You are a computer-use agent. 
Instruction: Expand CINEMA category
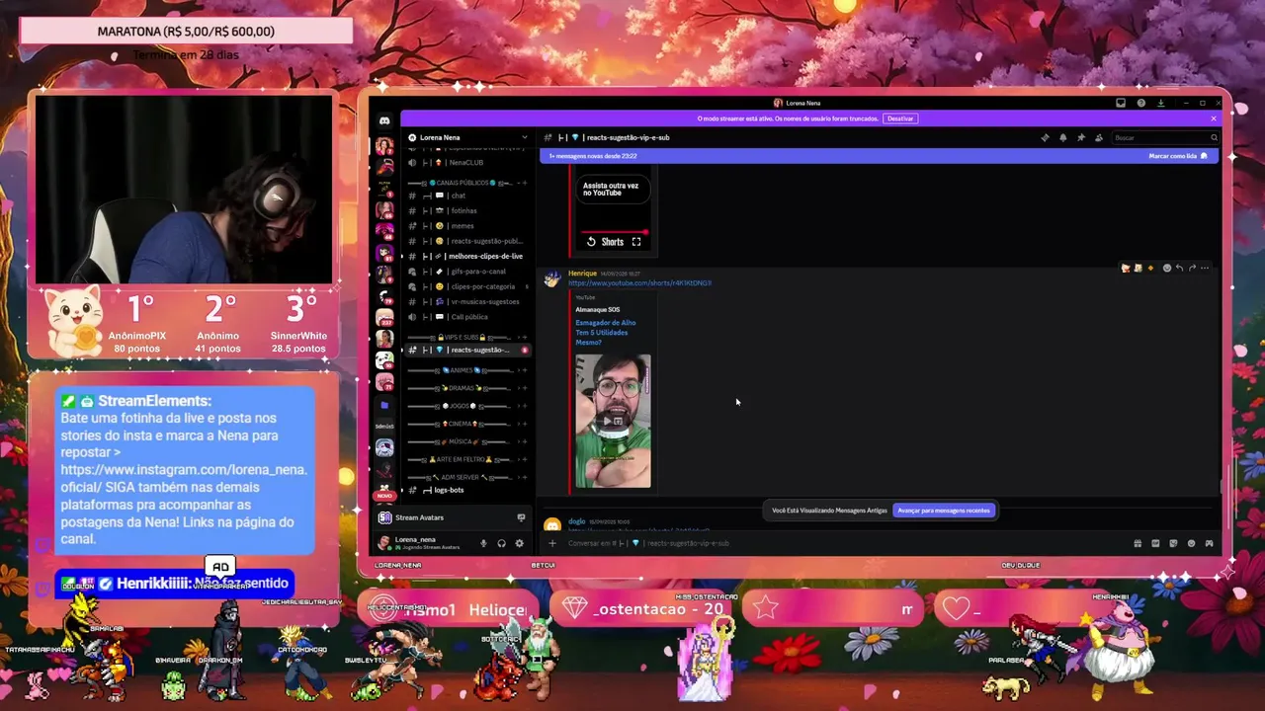pos(465,424)
